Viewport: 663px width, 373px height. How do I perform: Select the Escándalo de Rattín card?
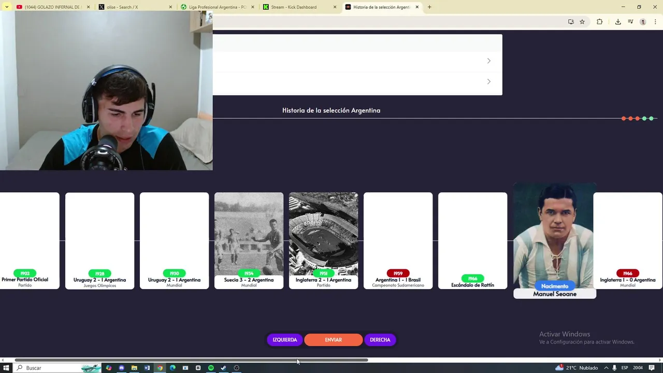click(x=472, y=241)
